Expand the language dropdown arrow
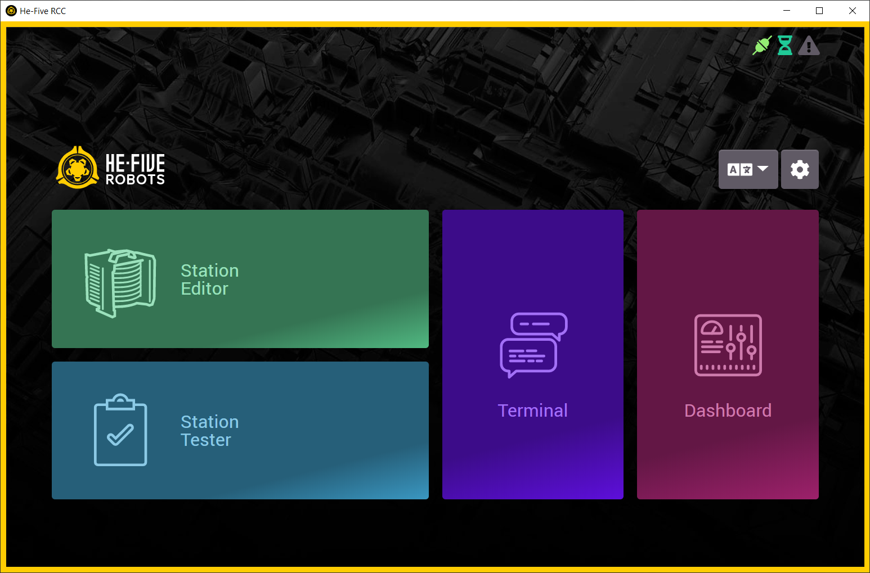The height and width of the screenshot is (573, 870). tap(763, 169)
